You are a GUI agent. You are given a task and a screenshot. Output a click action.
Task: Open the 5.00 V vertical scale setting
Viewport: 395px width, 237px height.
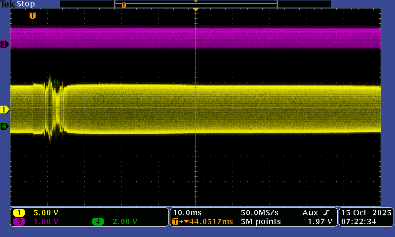pyautogui.click(x=45, y=213)
